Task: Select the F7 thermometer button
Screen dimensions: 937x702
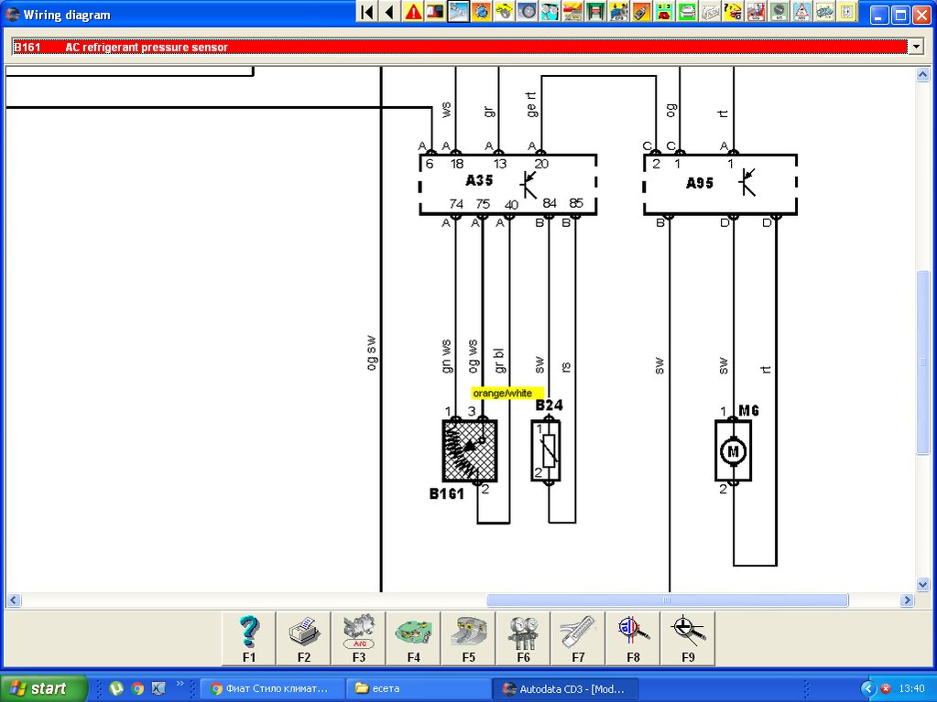Action: [x=577, y=637]
